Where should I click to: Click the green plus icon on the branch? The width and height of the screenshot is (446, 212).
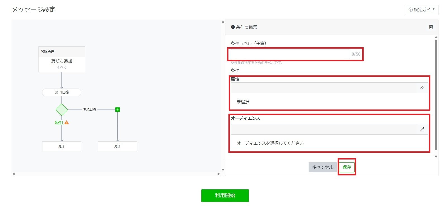click(117, 109)
